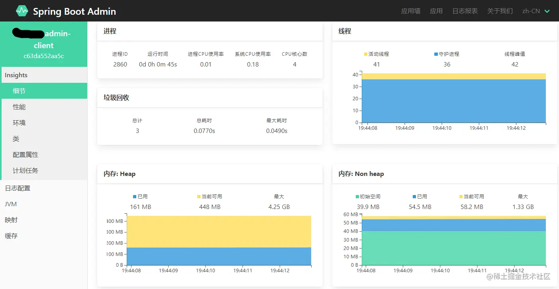The width and height of the screenshot is (559, 289).
Task: Click the Spring Boot Admin title
Action: [75, 12]
